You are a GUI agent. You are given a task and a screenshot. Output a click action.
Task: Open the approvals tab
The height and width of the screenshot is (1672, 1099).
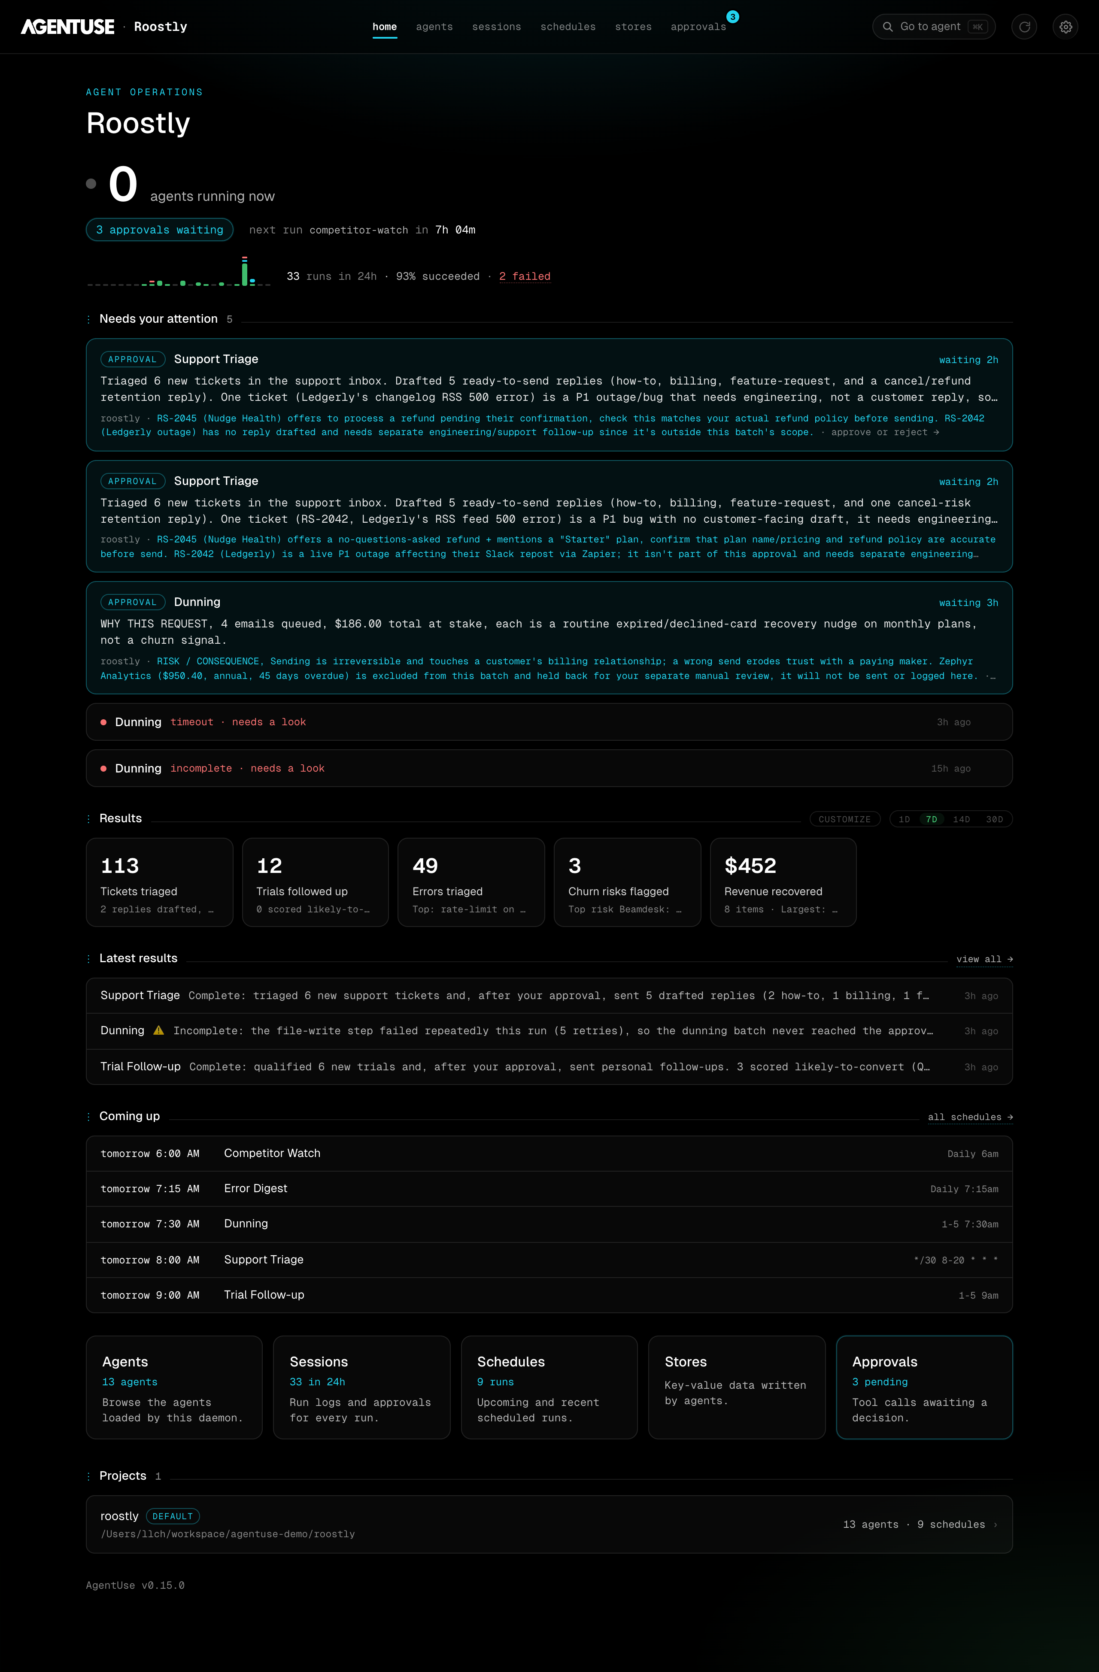click(x=698, y=27)
